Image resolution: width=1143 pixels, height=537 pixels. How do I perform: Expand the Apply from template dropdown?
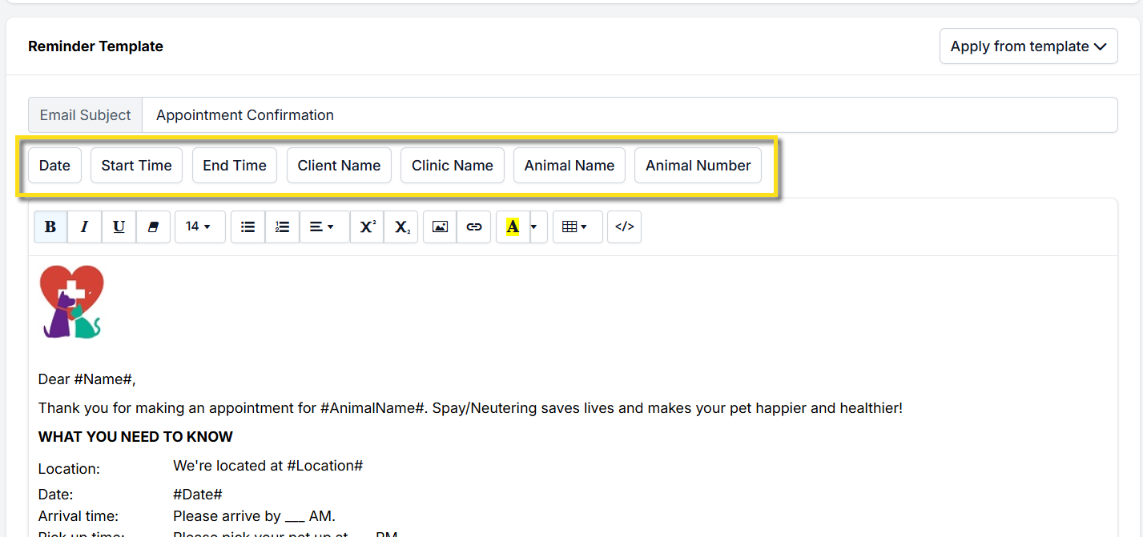pyautogui.click(x=1028, y=46)
